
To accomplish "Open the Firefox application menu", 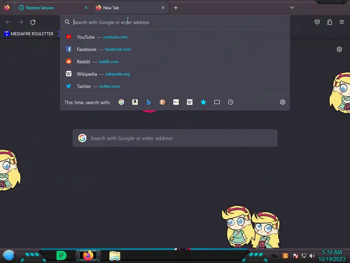I will pyautogui.click(x=342, y=22).
